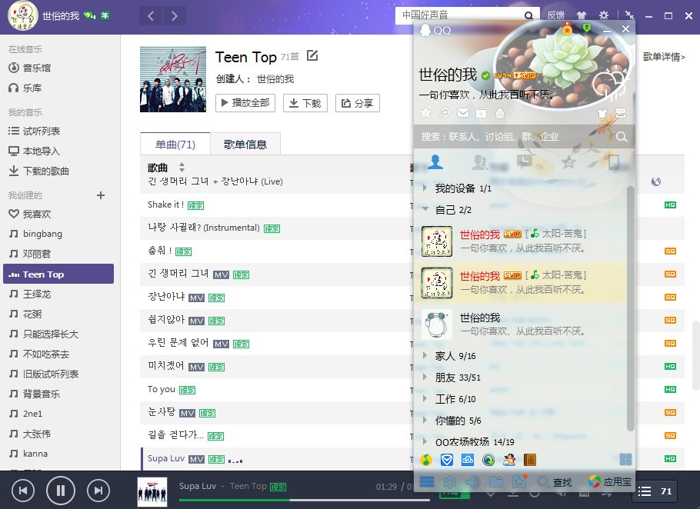Open QQ recent conversations tab
Viewport: 700px width, 509px height.
525,161
